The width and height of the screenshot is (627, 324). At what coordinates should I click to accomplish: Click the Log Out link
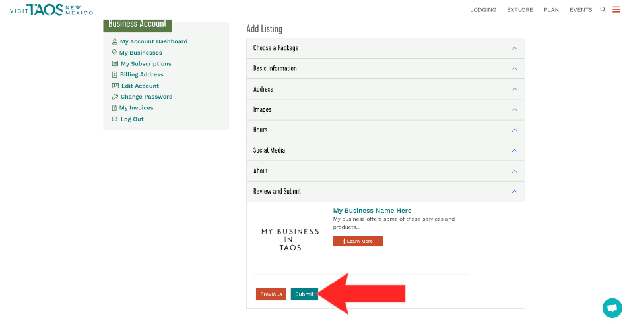pyautogui.click(x=131, y=119)
